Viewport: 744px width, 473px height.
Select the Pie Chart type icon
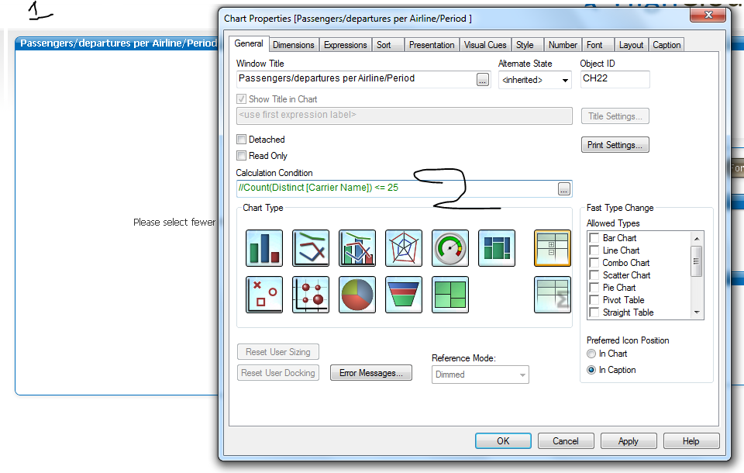(357, 295)
